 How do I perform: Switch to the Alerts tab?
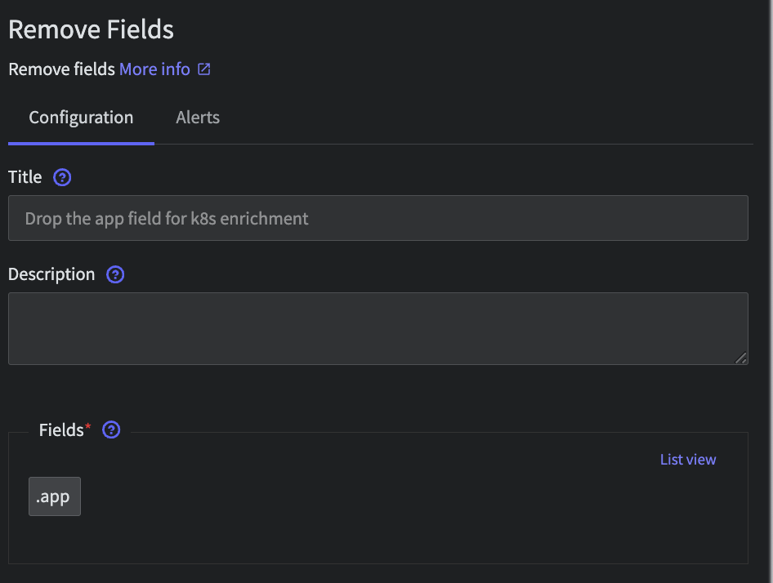click(198, 118)
